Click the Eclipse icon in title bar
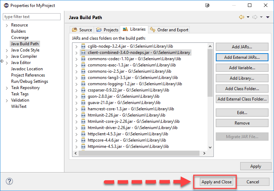This screenshot has width=274, height=191. [6, 6]
